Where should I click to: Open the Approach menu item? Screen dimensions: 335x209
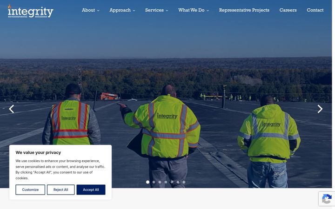[120, 10]
